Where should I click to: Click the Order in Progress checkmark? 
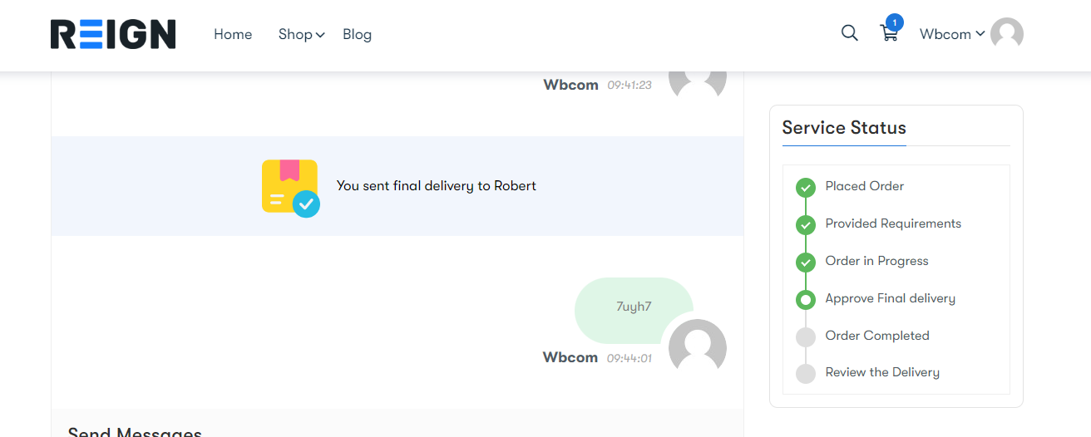[805, 262]
